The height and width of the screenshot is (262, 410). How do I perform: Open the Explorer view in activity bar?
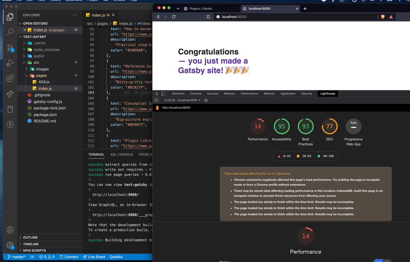point(10,16)
